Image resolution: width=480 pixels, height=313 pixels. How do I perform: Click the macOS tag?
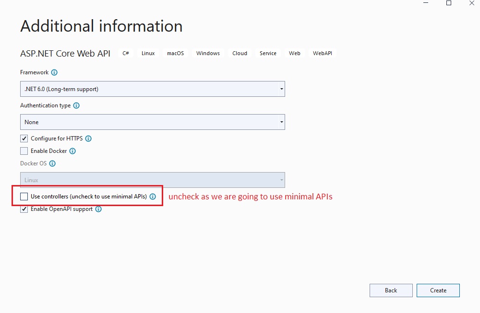[175, 53]
